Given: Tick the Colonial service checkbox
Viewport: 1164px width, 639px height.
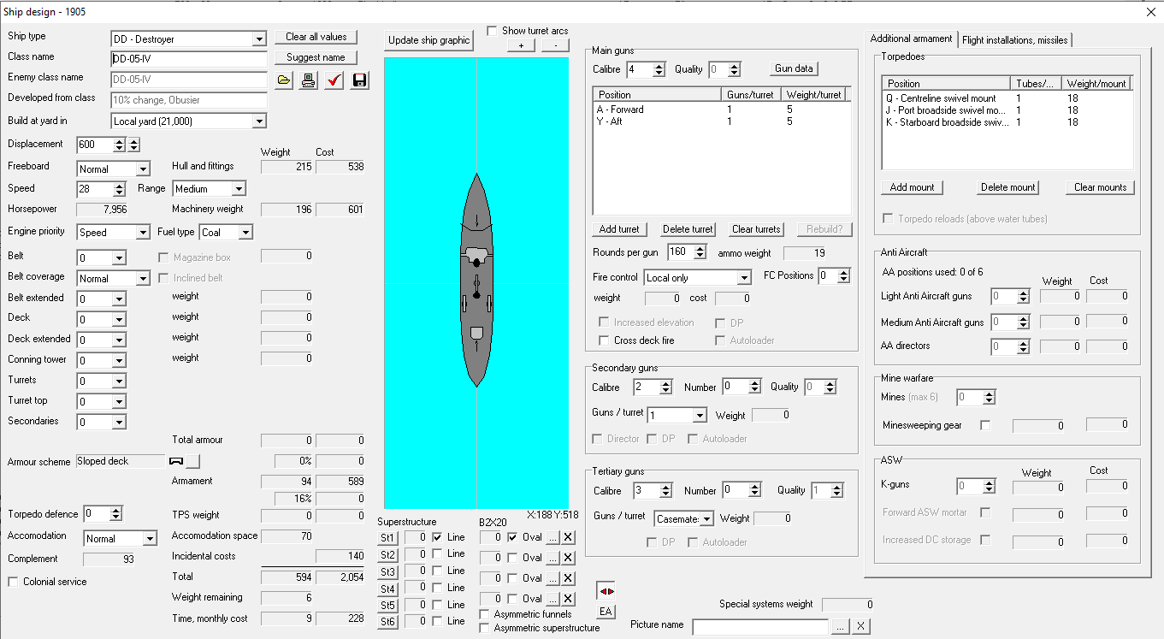Looking at the screenshot, I should tap(14, 582).
